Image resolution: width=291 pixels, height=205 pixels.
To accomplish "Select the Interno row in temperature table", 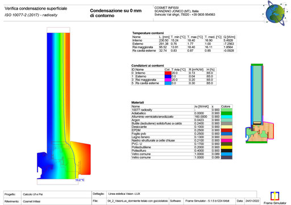I will [x=184, y=40].
